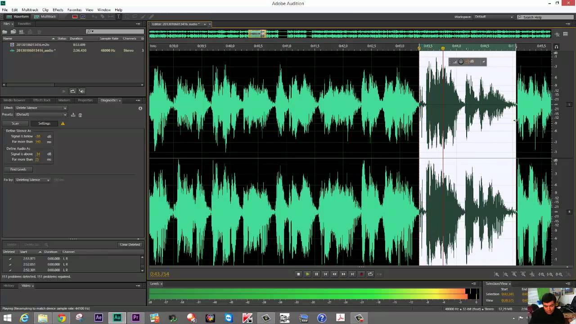Click the magnifier icon beside the overview waveform
Viewport: 576px width, 324px height.
coord(557,34)
